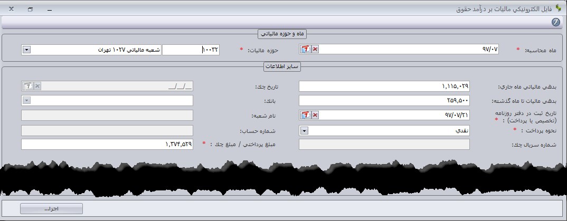Close the window
The width and height of the screenshot is (567, 221).
[x=11, y=9]
